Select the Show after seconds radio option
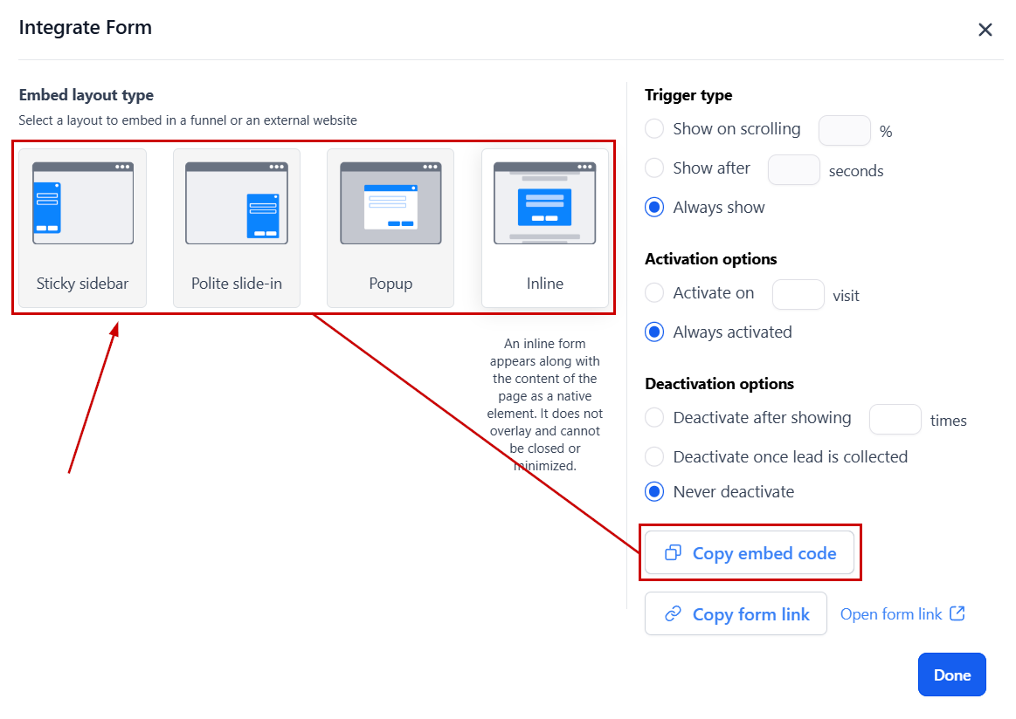The height and width of the screenshot is (719, 1016). (654, 168)
